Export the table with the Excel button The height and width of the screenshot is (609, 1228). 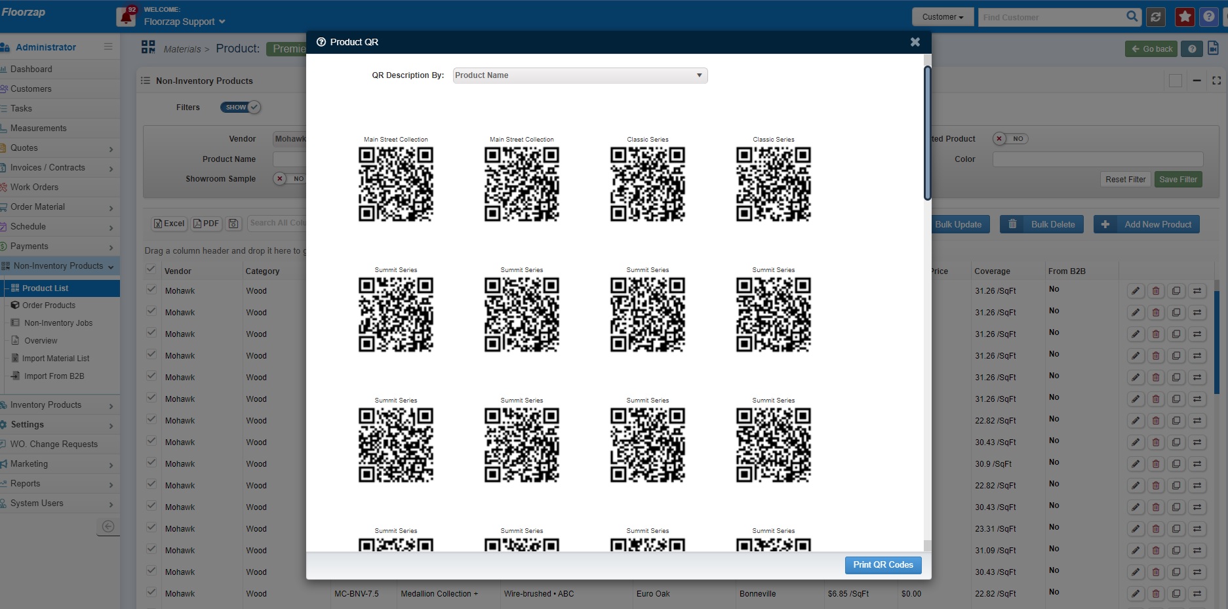click(169, 224)
